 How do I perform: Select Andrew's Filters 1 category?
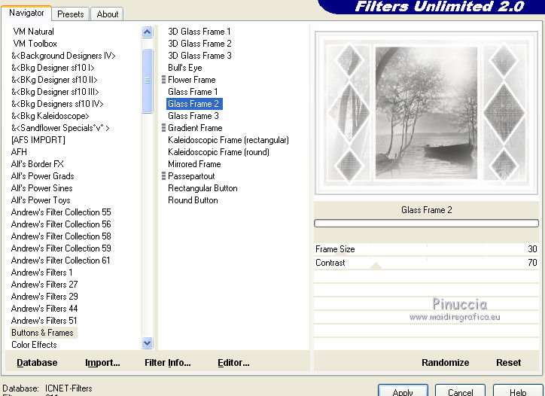point(41,273)
